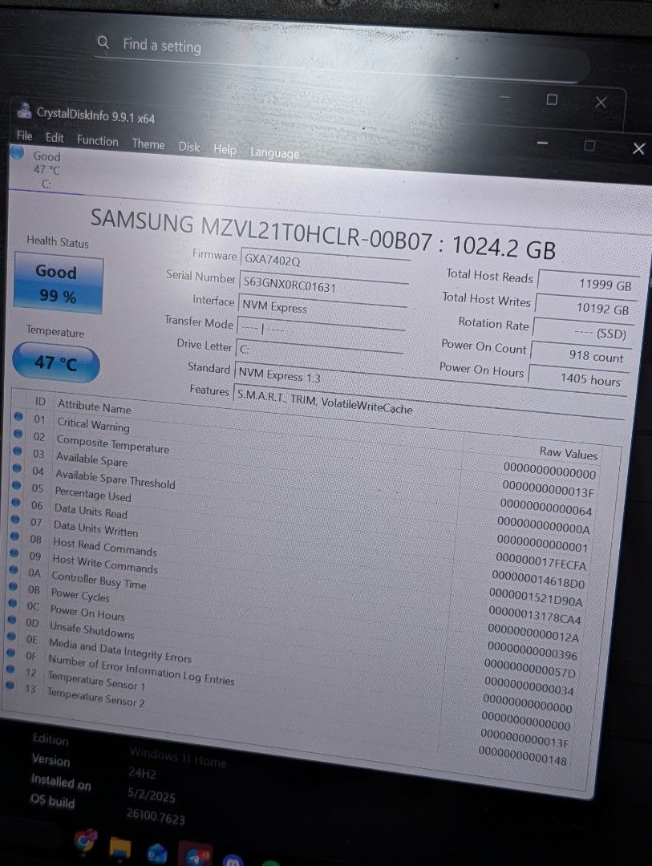This screenshot has height=866, width=652.
Task: Click the Attribute Name column header
Action: [95, 407]
